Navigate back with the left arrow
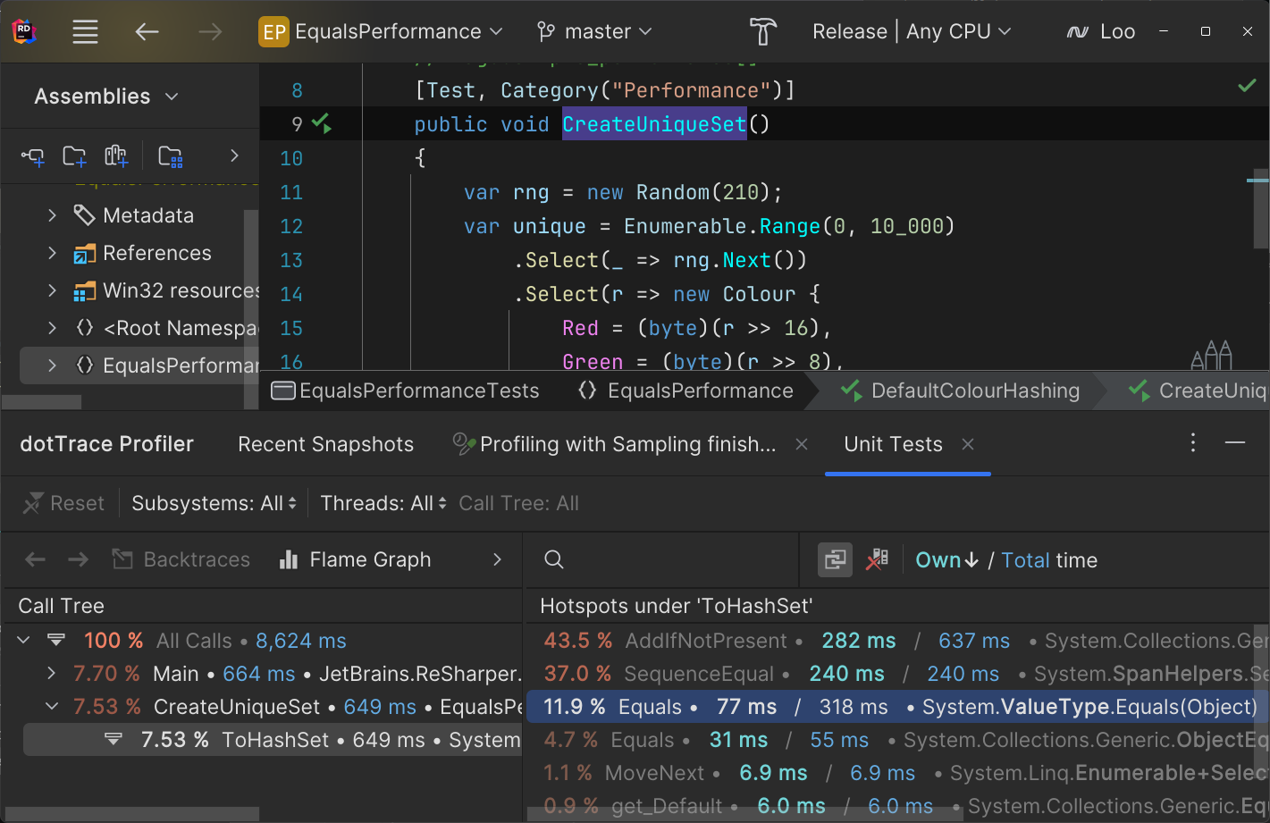 (x=147, y=32)
